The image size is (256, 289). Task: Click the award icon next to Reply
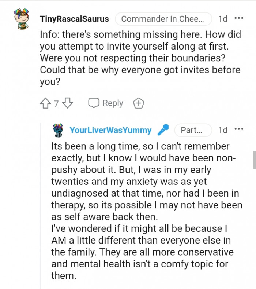click(138, 103)
